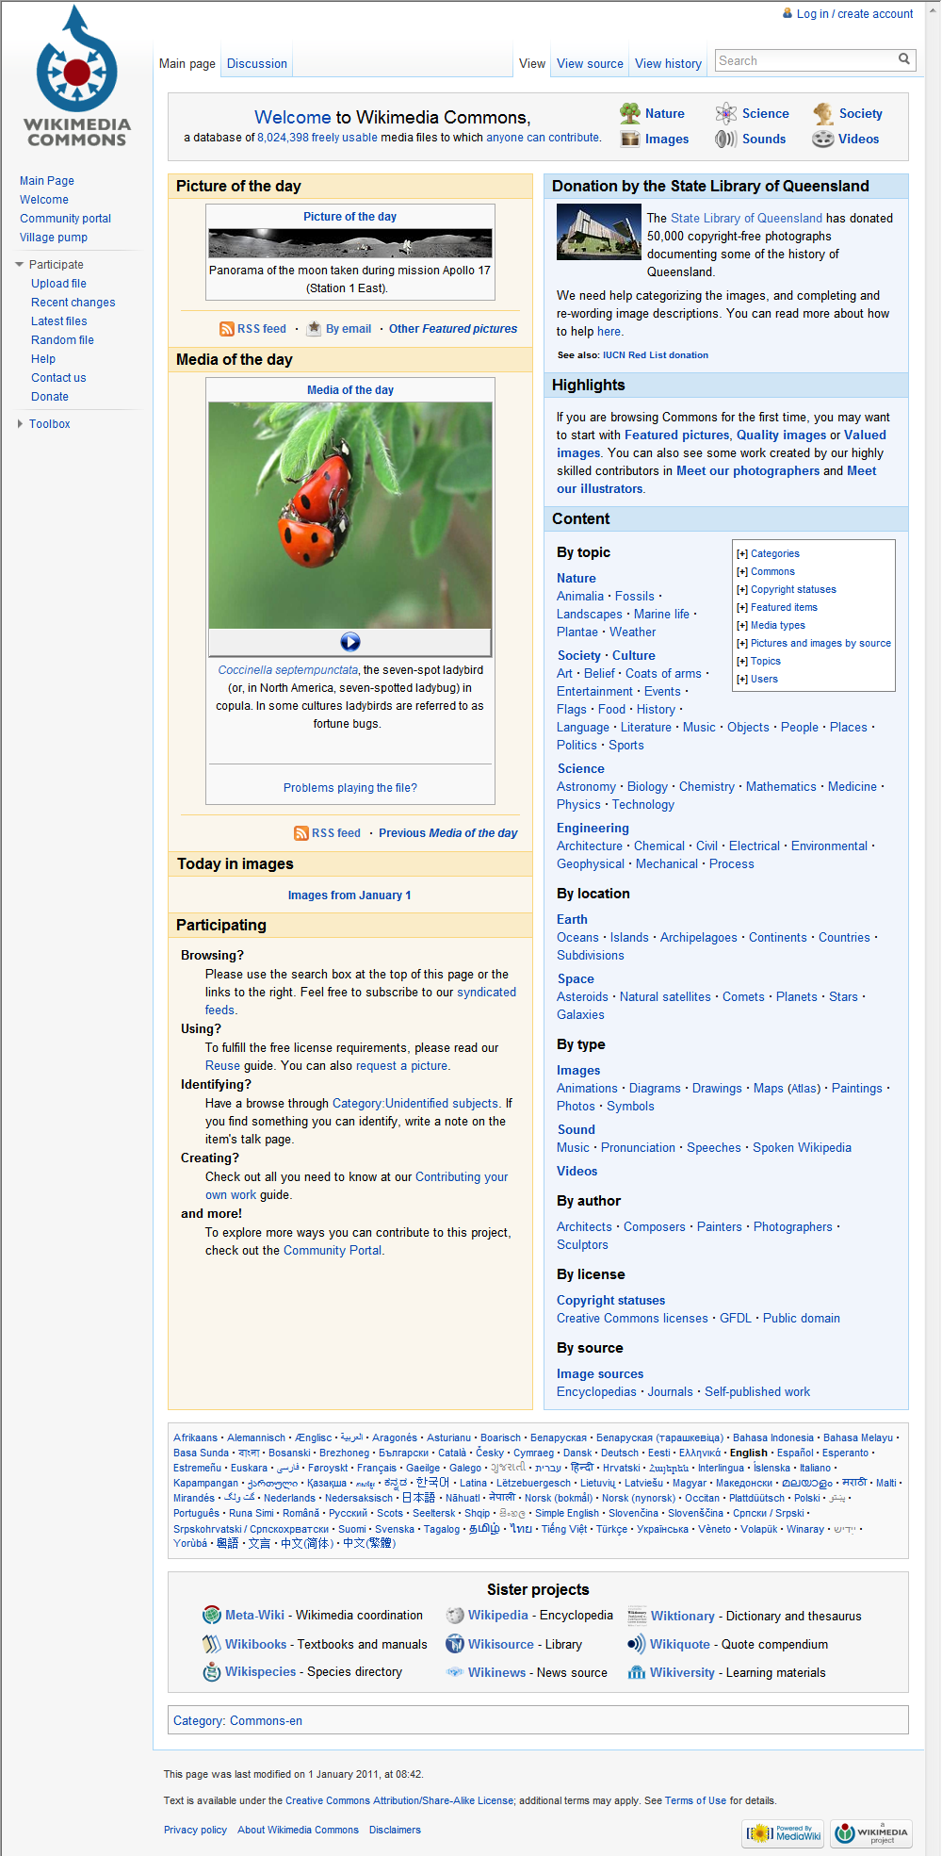Click the Powered by MediaWiki badge
Screen dimensions: 942x1856
[x=784, y=1832]
